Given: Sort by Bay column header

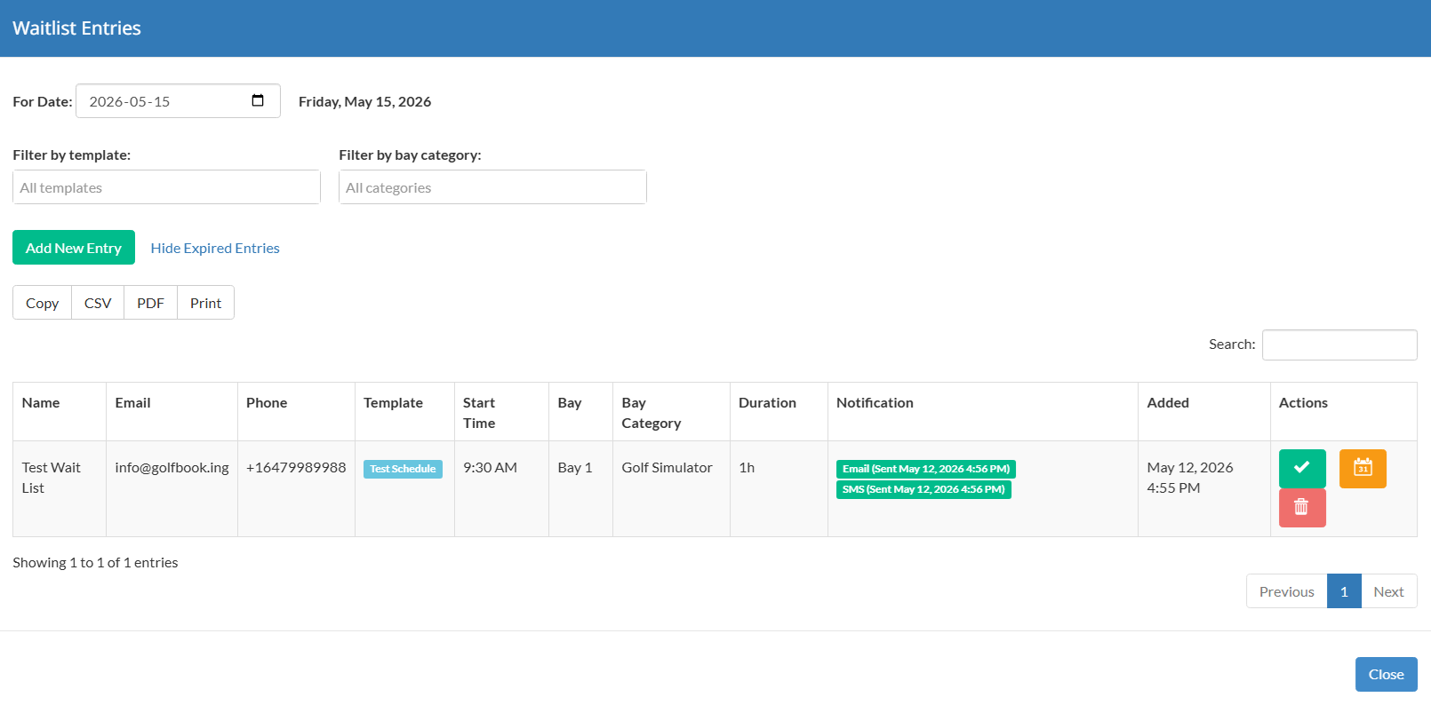Looking at the screenshot, I should (580, 412).
